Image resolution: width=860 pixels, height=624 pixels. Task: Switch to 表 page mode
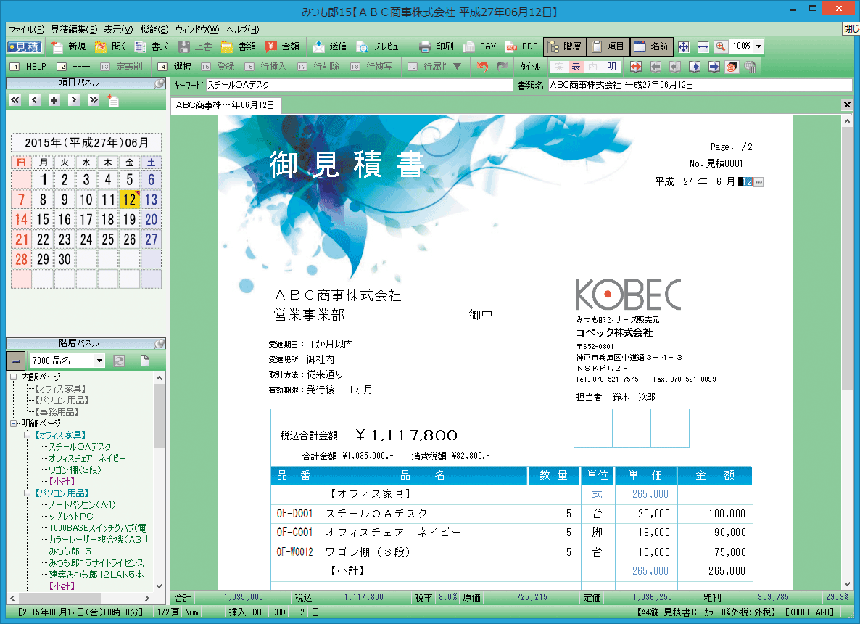point(576,67)
